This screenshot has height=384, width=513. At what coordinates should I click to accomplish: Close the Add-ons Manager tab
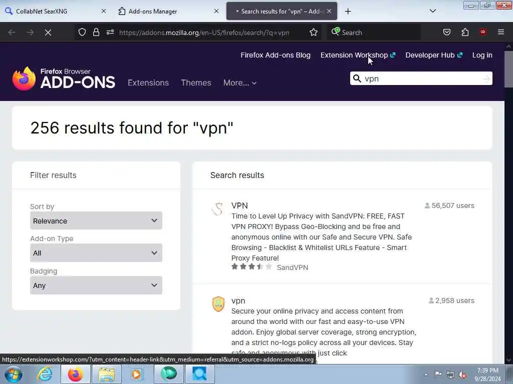pyautogui.click(x=216, y=11)
